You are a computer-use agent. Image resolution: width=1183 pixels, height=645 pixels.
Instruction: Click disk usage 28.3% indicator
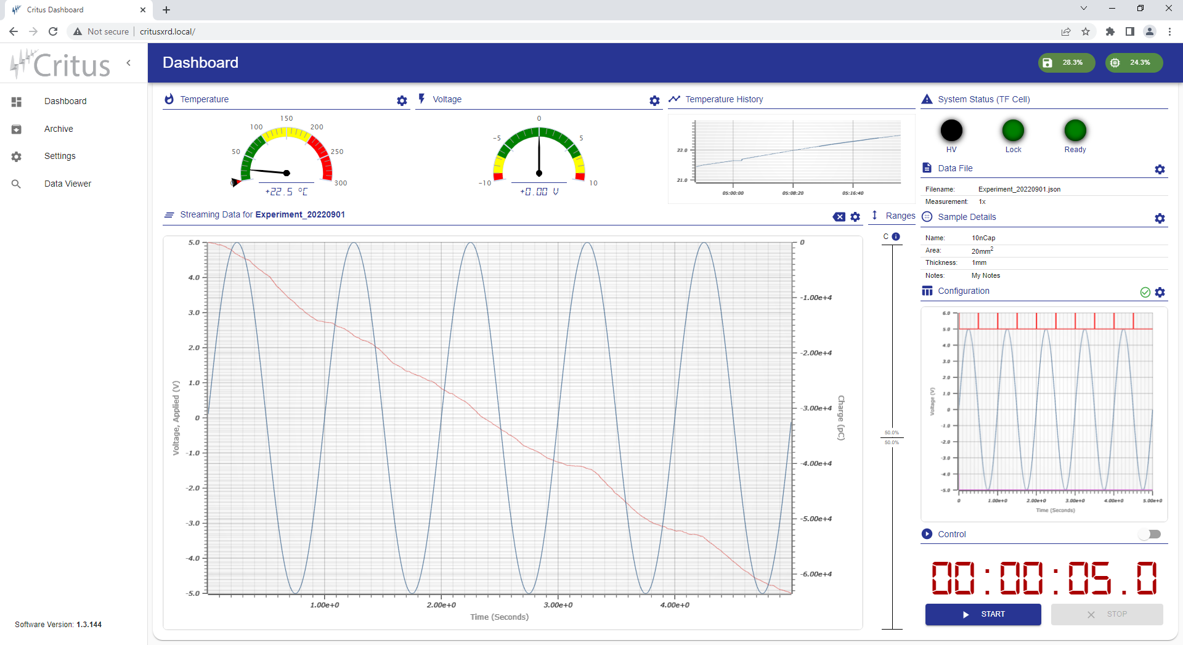[1067, 63]
